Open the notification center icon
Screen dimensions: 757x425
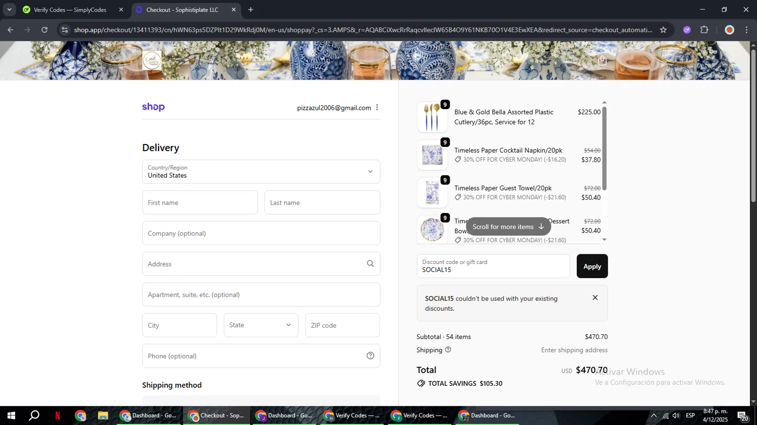743,415
